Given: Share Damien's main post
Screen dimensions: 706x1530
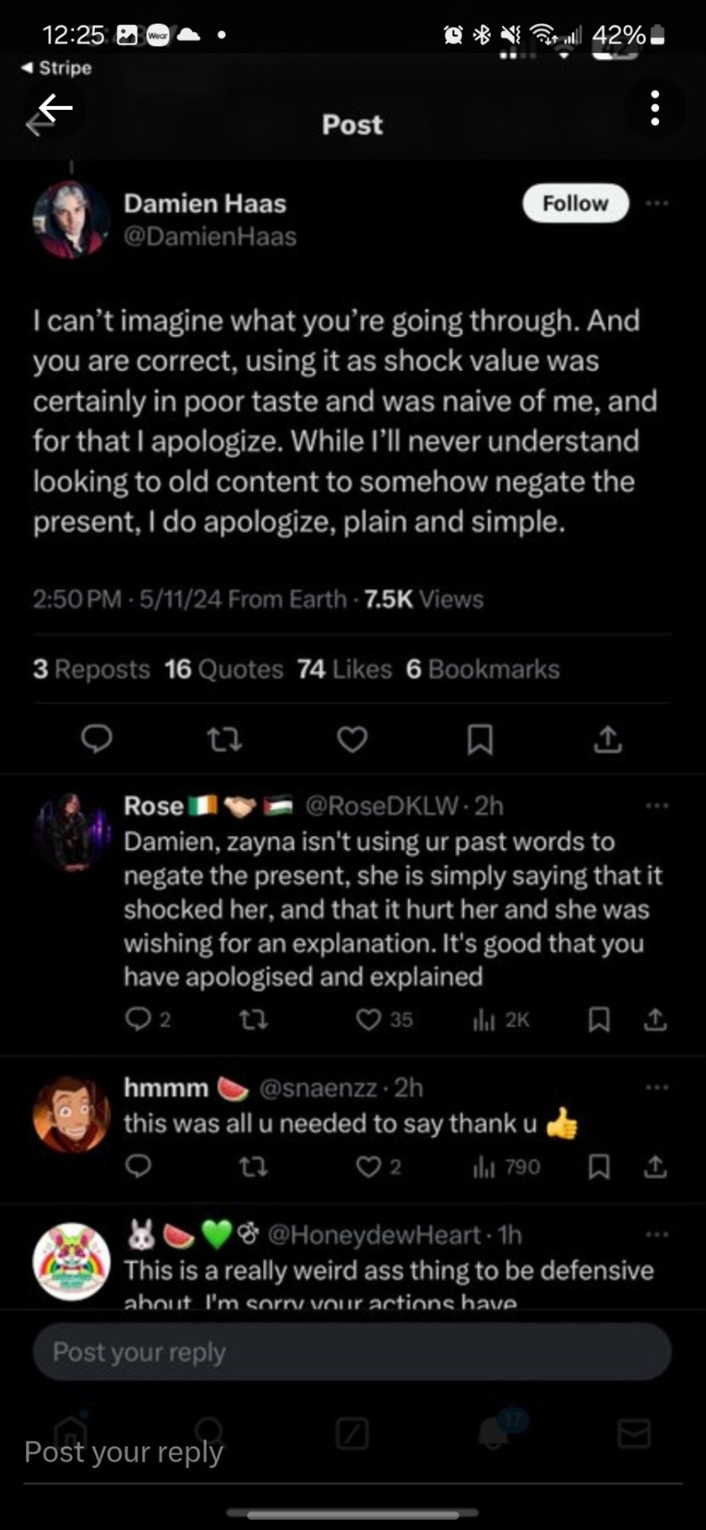Looking at the screenshot, I should pos(607,739).
